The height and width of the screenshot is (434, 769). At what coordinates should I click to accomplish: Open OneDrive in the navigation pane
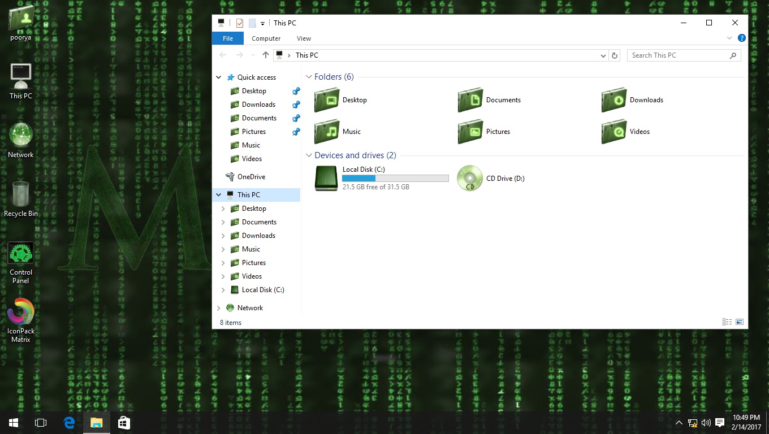point(253,176)
